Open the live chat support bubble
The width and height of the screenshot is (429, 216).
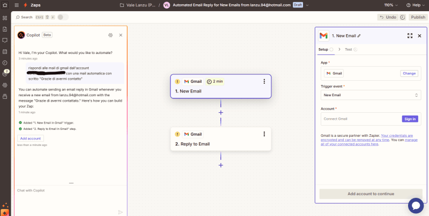416,205
